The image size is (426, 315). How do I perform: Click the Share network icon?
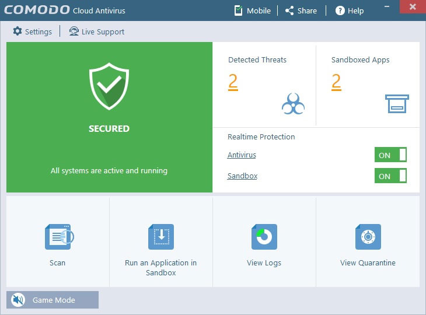[289, 10]
